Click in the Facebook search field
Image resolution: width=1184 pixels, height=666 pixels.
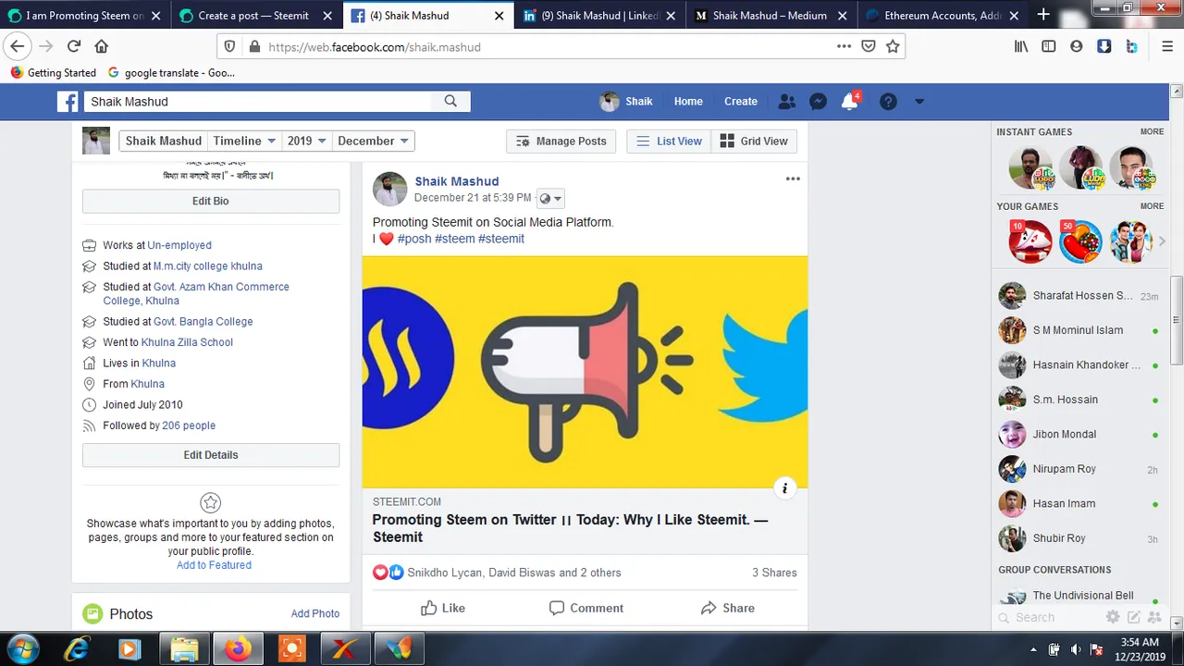(259, 102)
